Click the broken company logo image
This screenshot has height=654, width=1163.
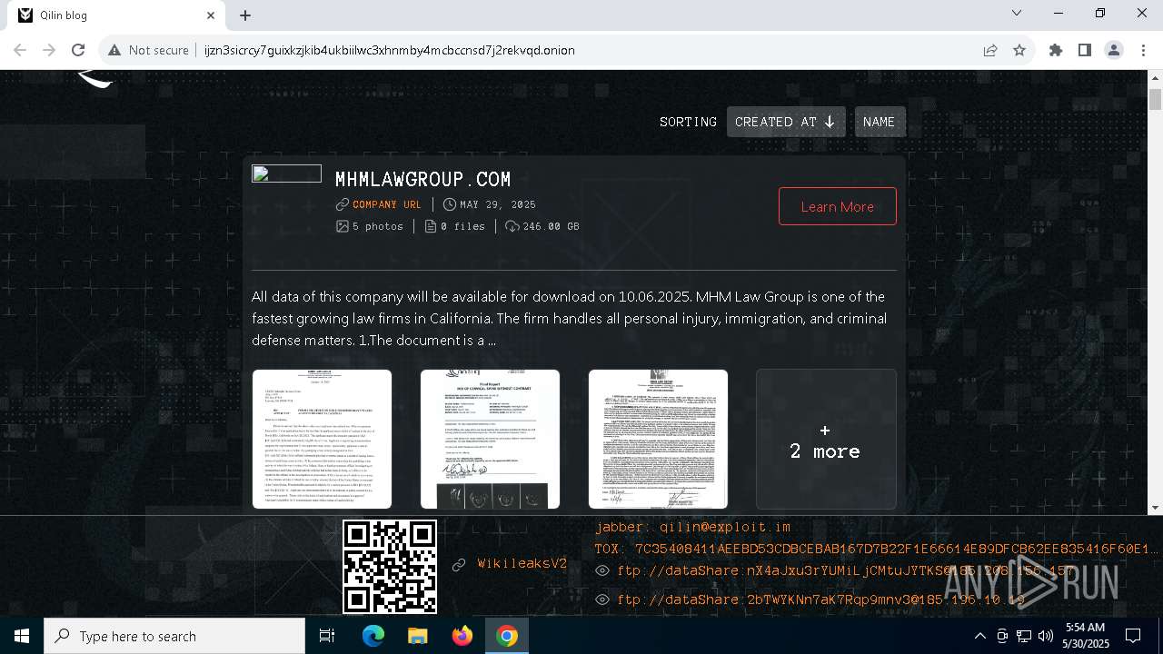coord(286,173)
